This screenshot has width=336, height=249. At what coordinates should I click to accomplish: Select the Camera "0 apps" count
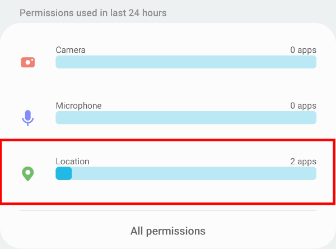tap(303, 50)
